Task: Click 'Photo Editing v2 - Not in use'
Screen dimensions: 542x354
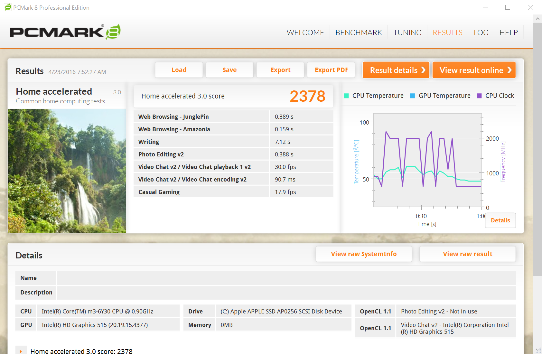Action: tap(439, 311)
